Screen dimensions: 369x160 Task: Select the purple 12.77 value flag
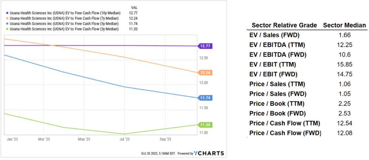205,46
